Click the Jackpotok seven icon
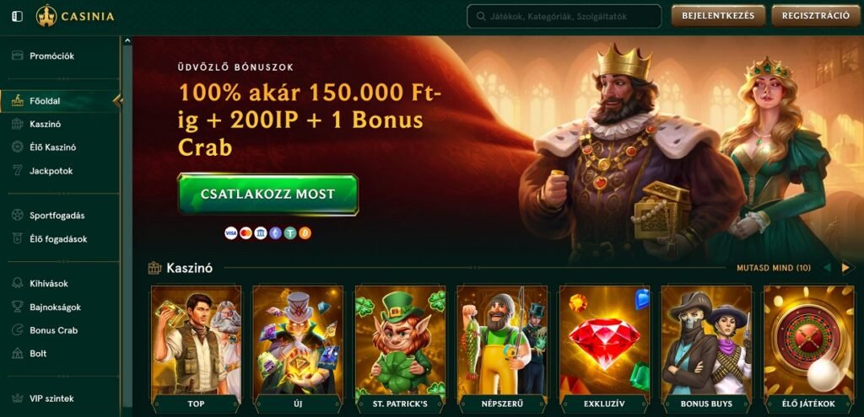This screenshot has height=417, width=864. coord(18,171)
